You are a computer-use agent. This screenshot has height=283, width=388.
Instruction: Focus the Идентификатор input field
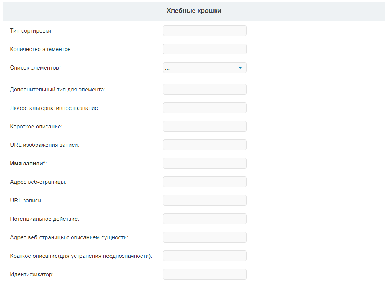pyautogui.click(x=205, y=274)
